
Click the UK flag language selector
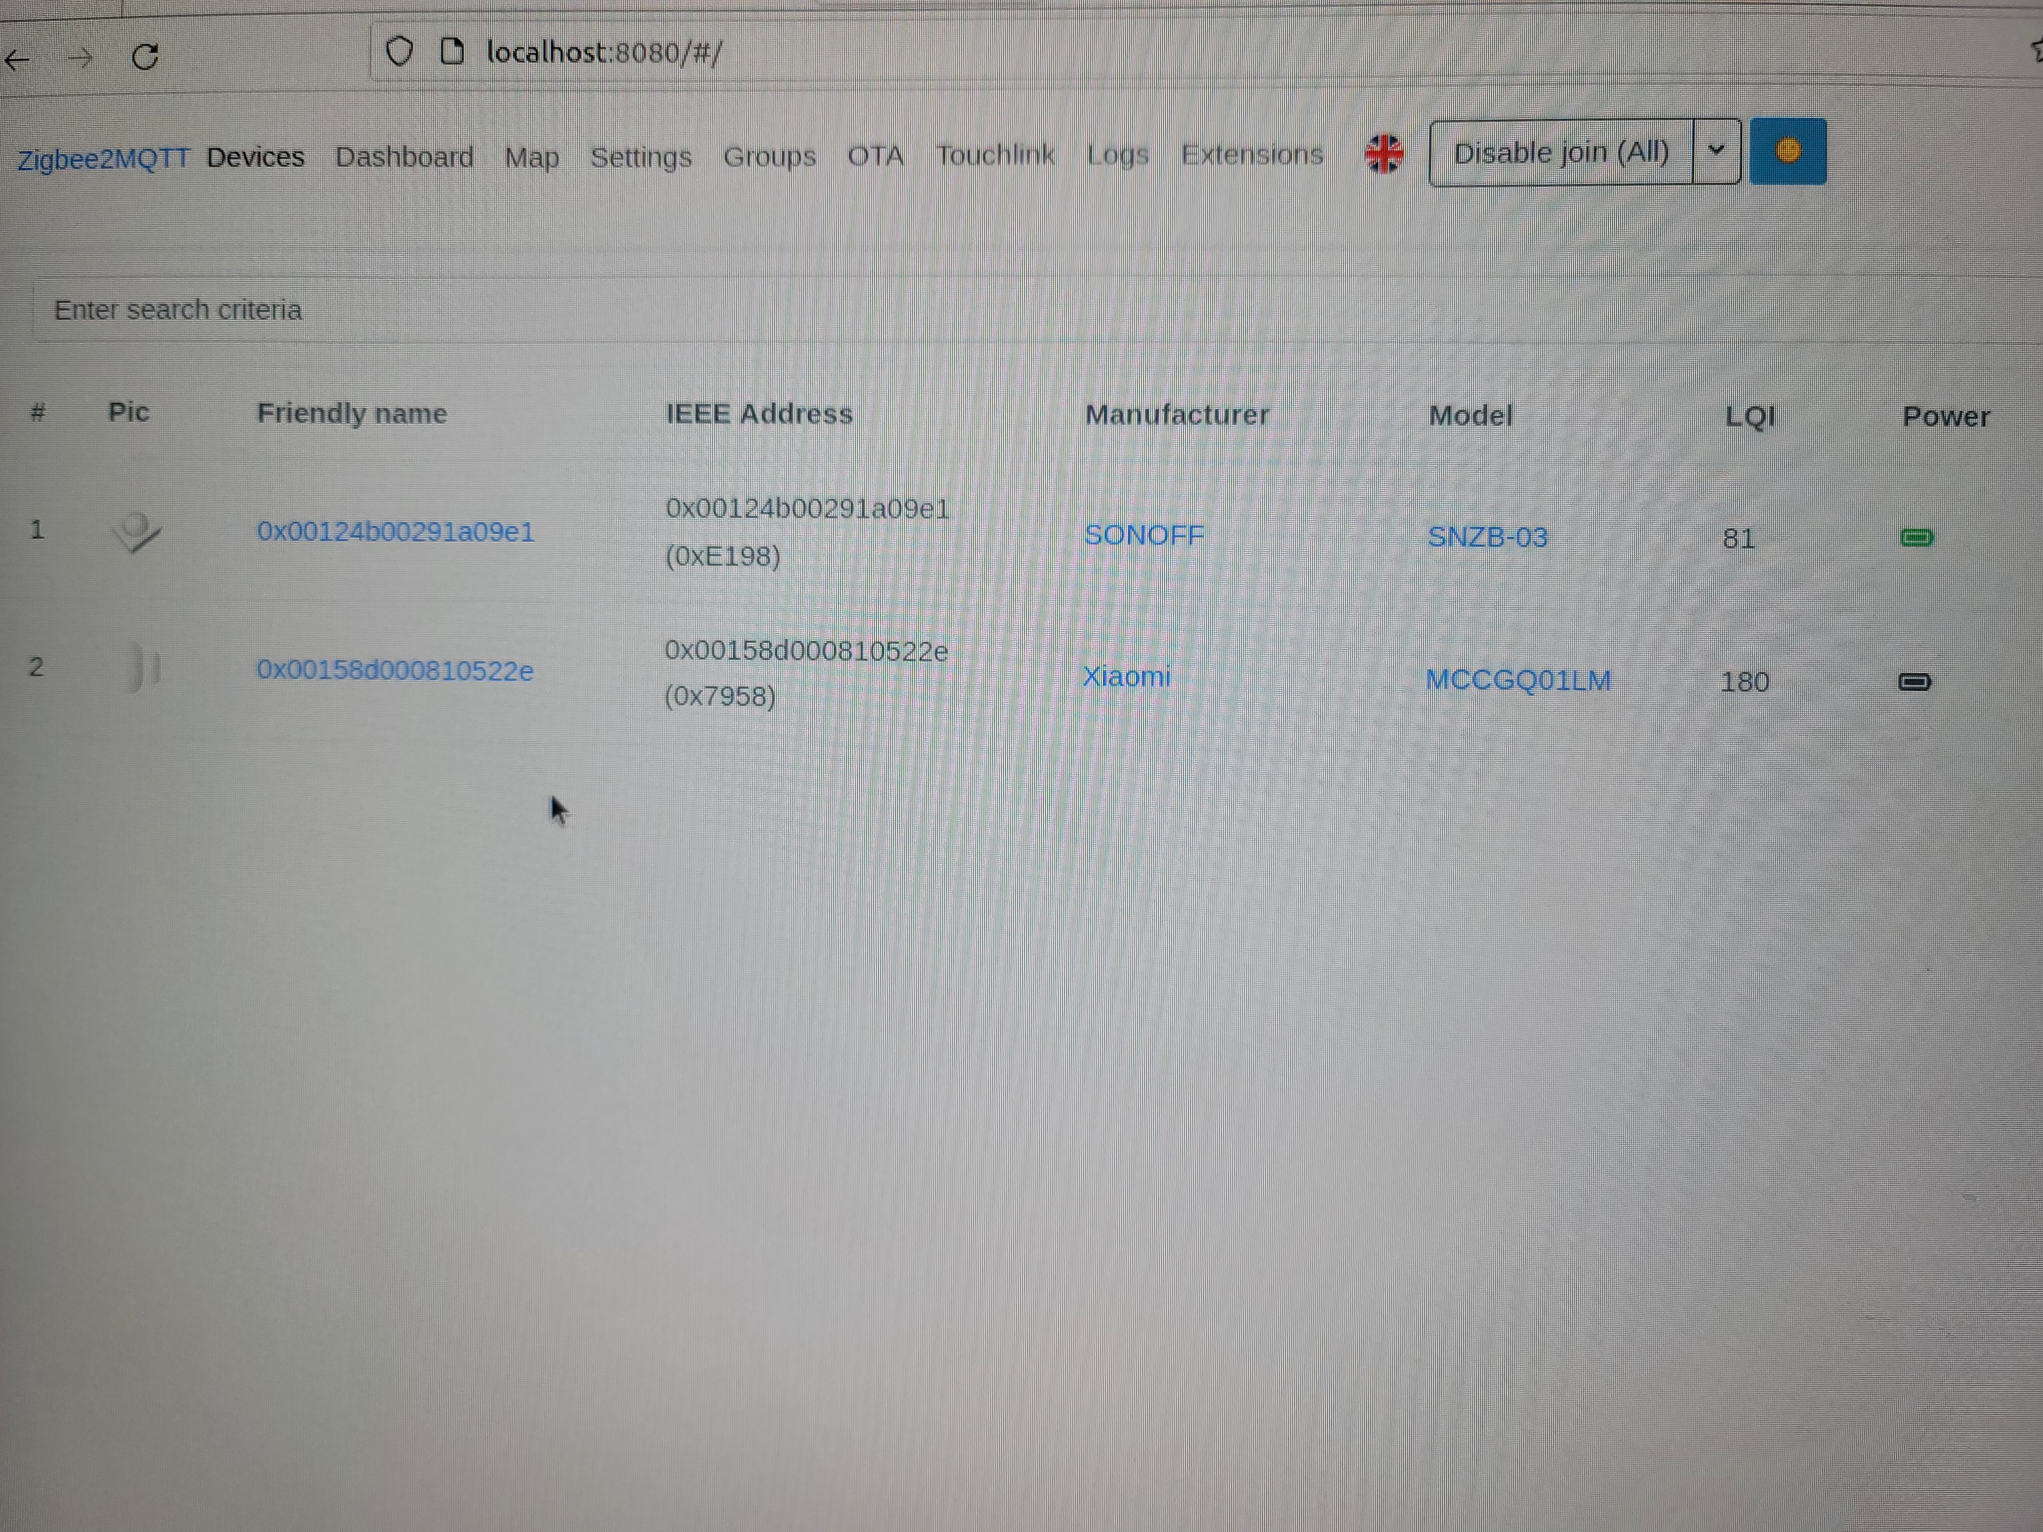tap(1384, 153)
